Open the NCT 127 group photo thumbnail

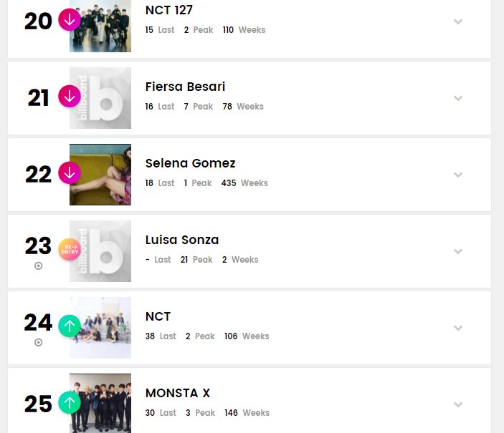point(100,26)
